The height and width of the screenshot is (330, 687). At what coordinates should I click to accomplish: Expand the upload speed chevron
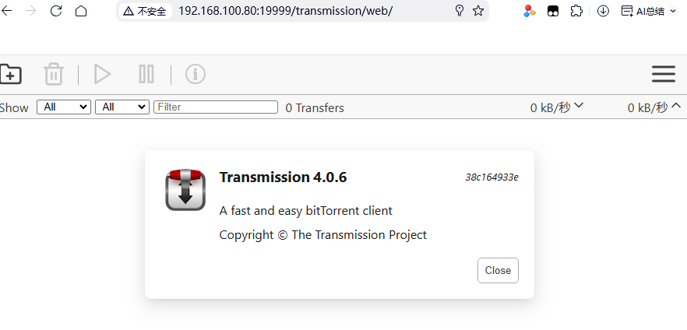[x=675, y=107]
